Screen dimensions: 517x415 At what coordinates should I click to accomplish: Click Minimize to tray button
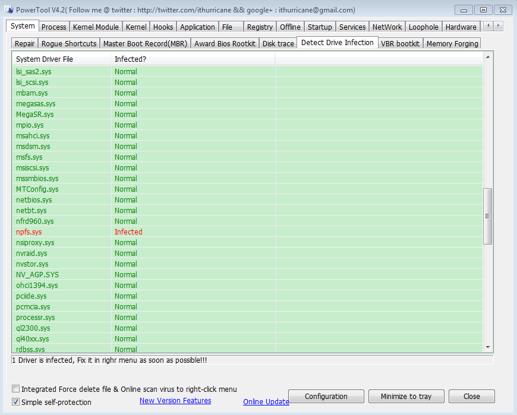406,396
